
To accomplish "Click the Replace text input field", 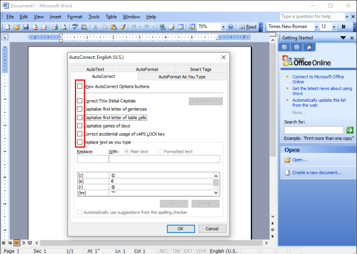I will click(x=93, y=159).
